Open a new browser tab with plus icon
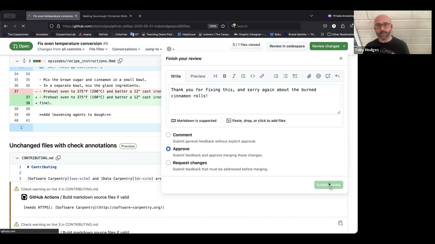435x244 pixels. click(x=140, y=16)
